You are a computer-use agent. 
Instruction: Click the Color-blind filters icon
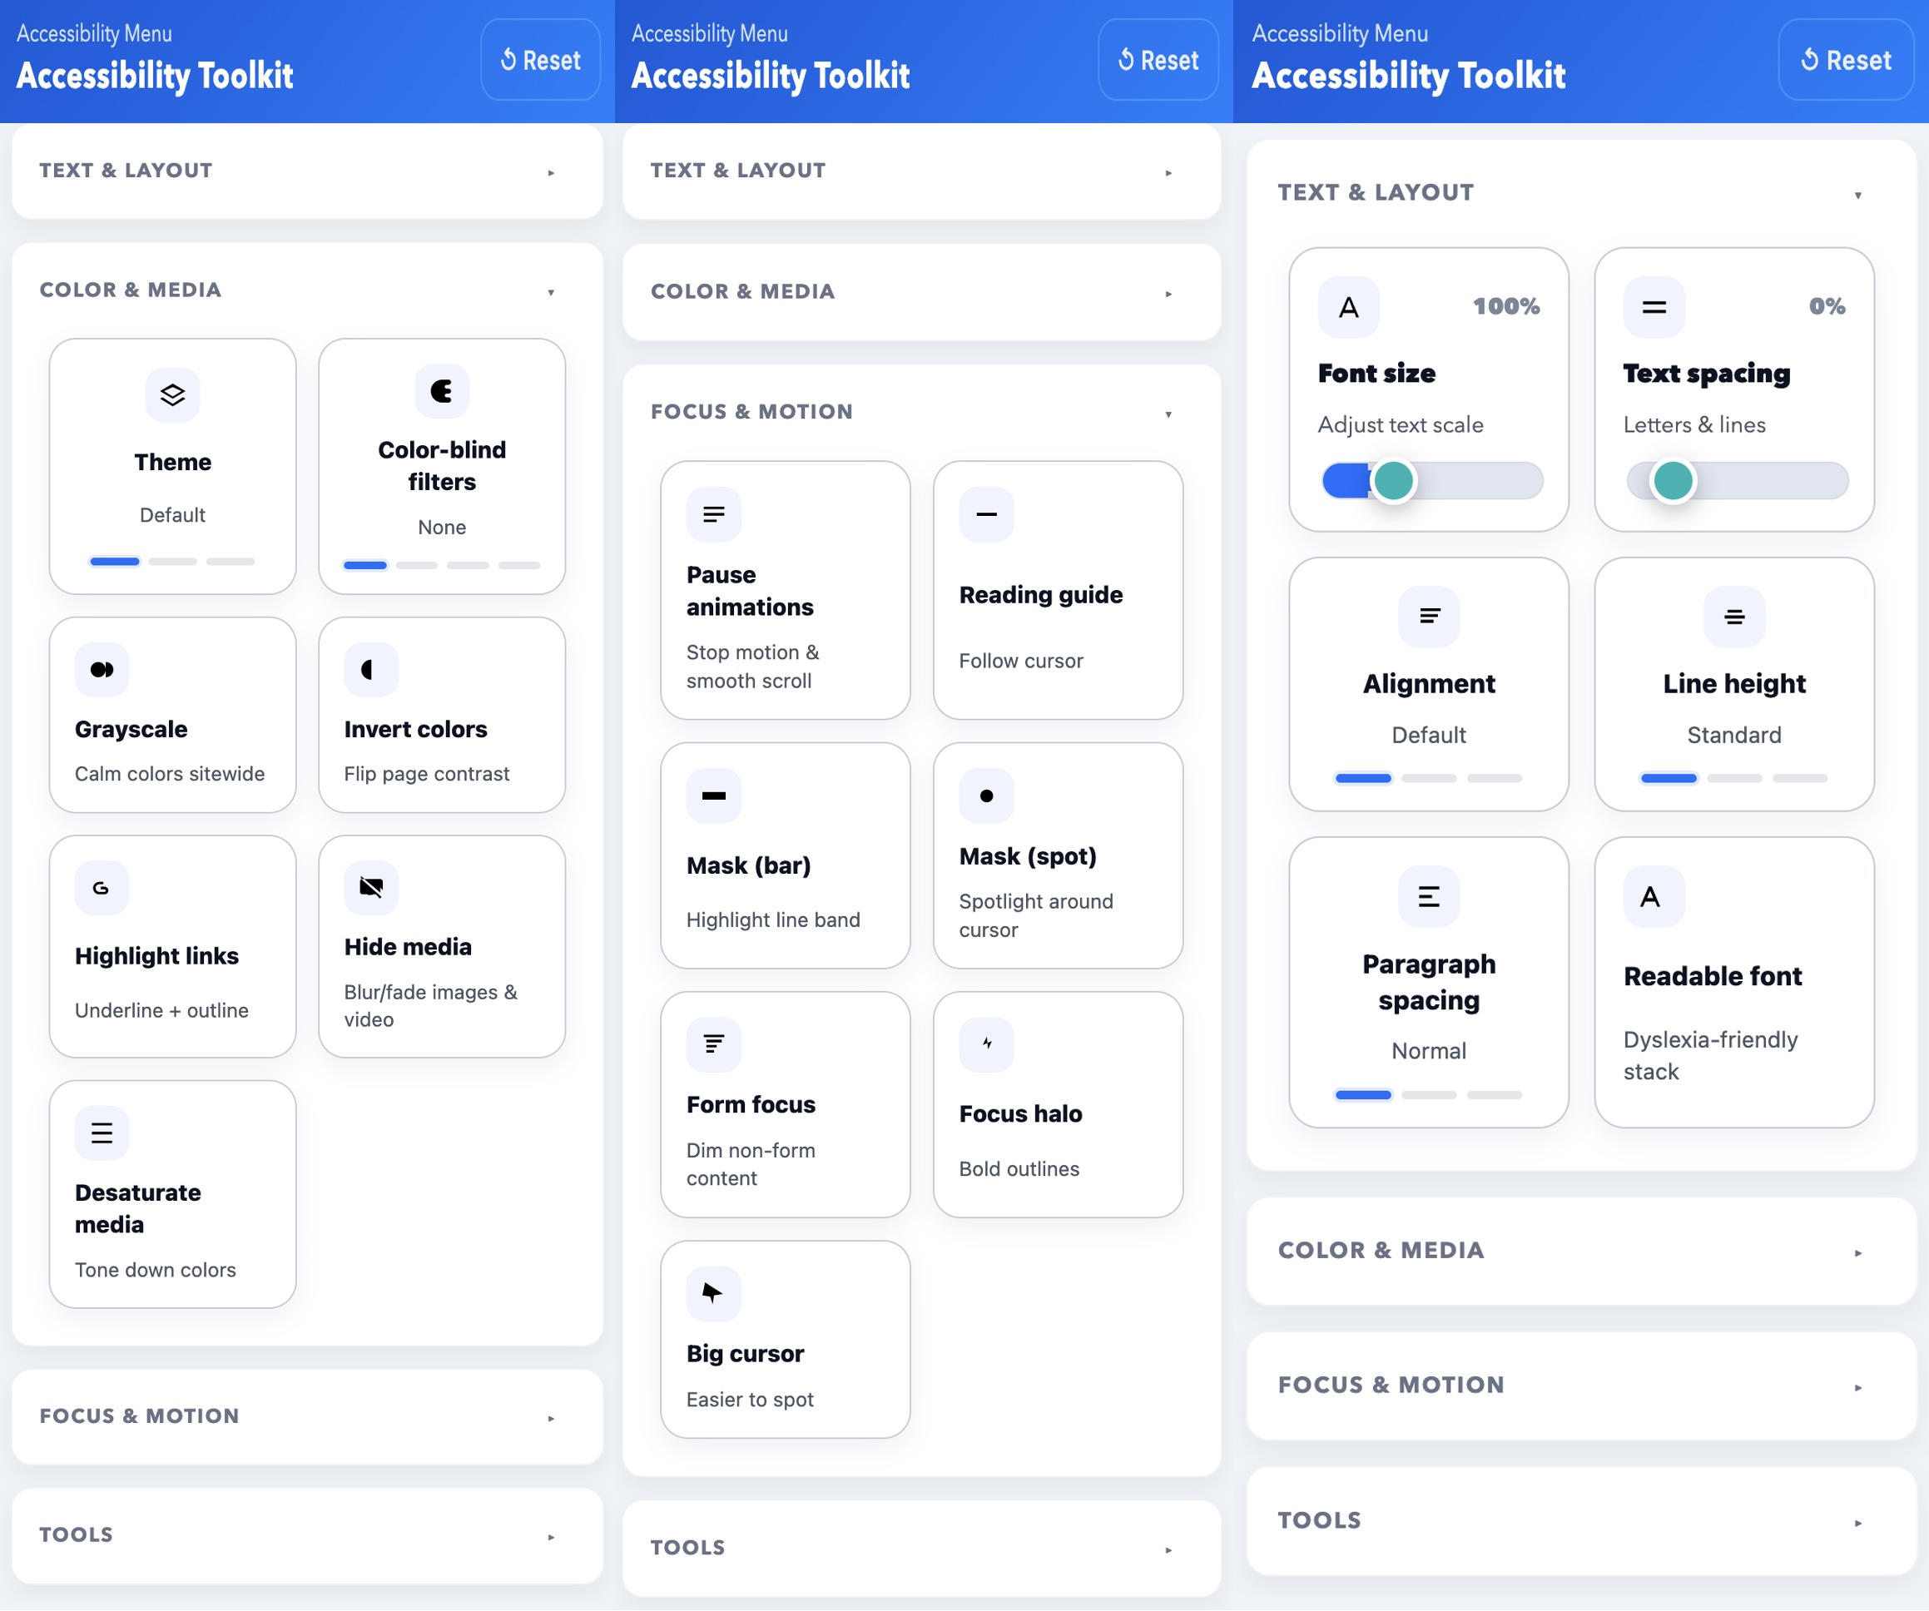pyautogui.click(x=442, y=391)
